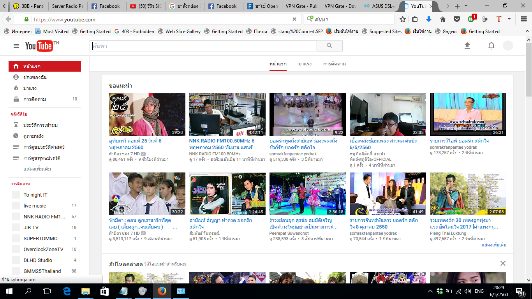Expand more recommended videos link
Image resolution: width=532 pixels, height=299 pixels.
pos(494,245)
